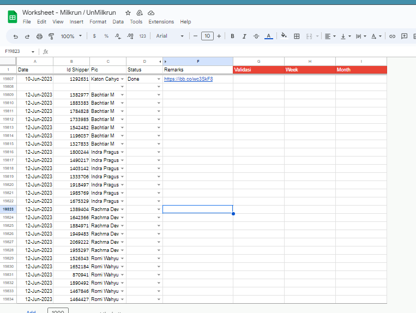Open Status dropdown showing Done

click(x=159, y=79)
